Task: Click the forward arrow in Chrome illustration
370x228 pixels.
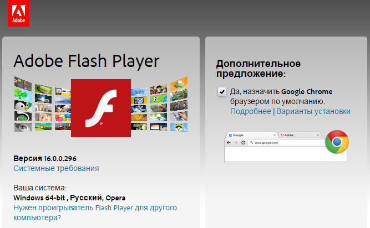Action: 236,143
